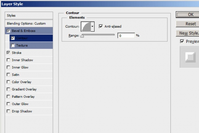Enable the Texture checkbox
The height and width of the screenshot is (133, 199).
coord(13,45)
